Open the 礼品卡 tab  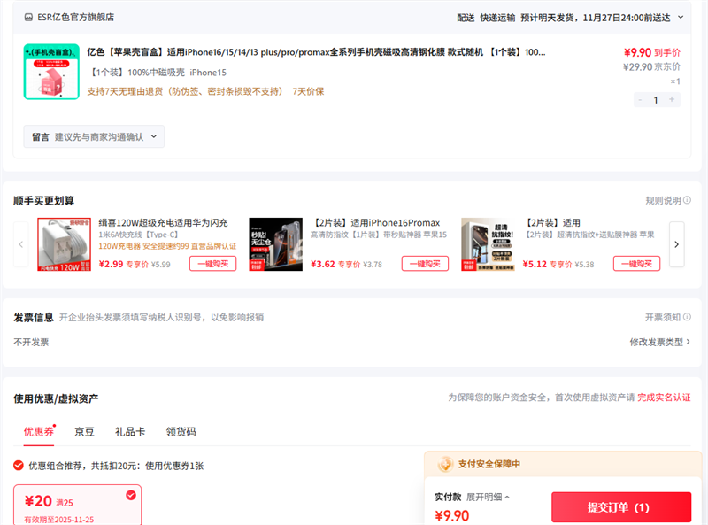(129, 432)
